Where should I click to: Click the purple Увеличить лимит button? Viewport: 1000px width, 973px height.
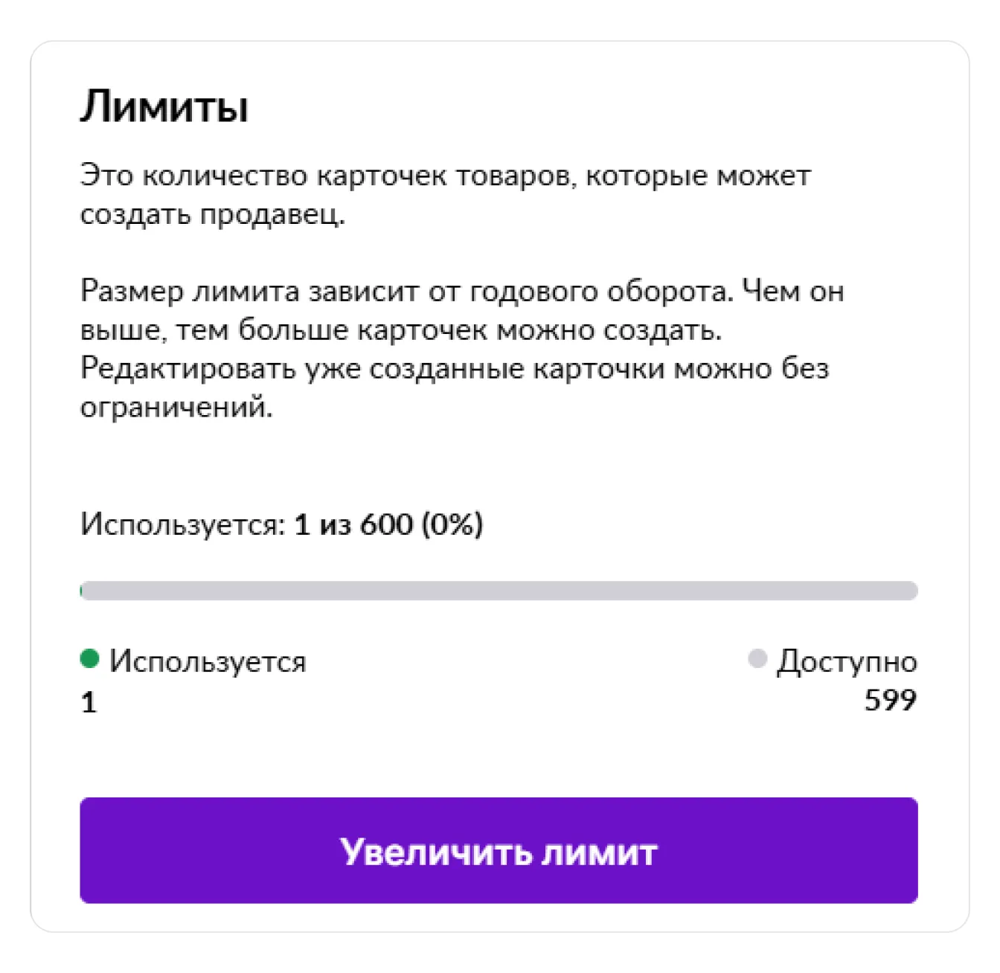499,850
